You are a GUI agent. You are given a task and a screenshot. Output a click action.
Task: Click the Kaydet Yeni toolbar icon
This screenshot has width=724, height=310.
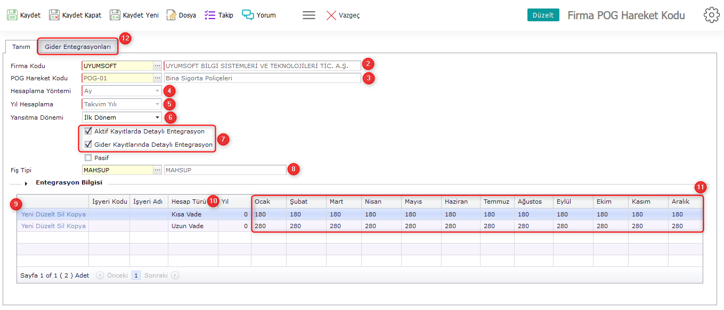point(115,15)
